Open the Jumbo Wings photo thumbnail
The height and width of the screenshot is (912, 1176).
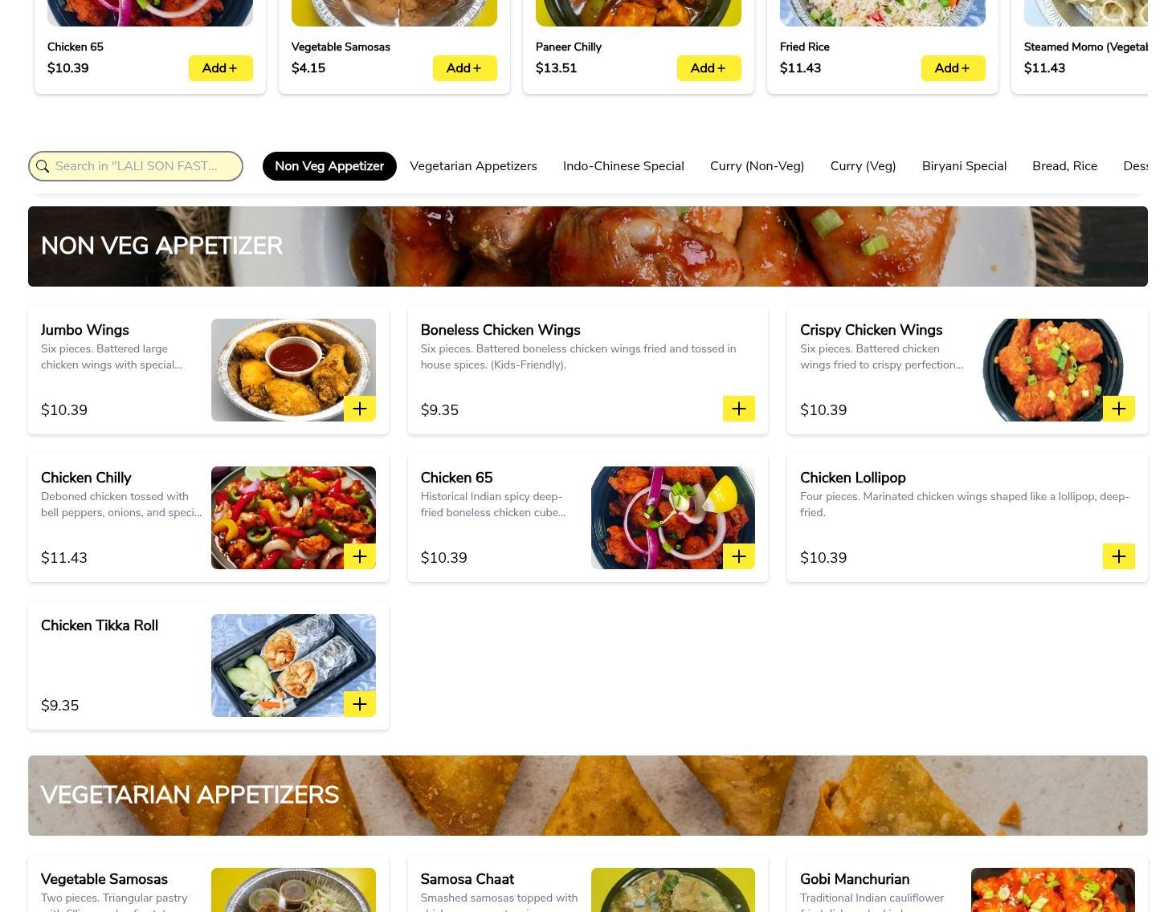tap(293, 370)
